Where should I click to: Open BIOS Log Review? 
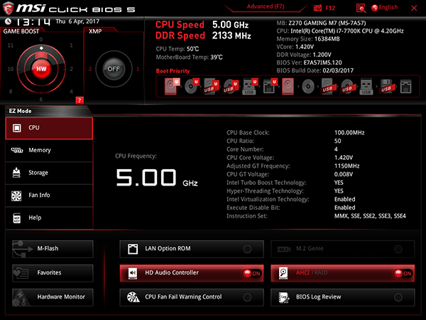click(343, 297)
